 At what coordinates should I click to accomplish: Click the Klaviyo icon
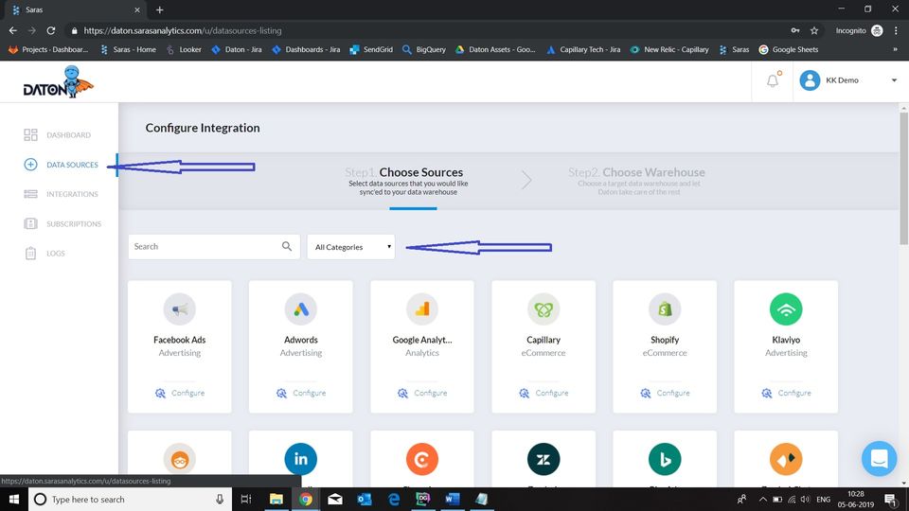[x=786, y=309]
